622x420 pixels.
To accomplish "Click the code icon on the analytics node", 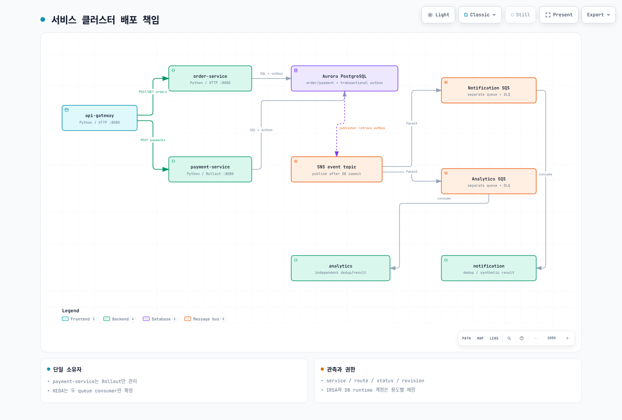I will point(296,260).
